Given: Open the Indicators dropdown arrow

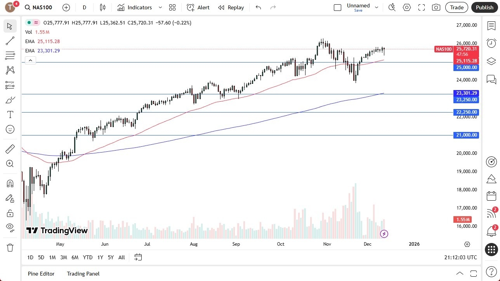Looking at the screenshot, I should click(160, 7).
